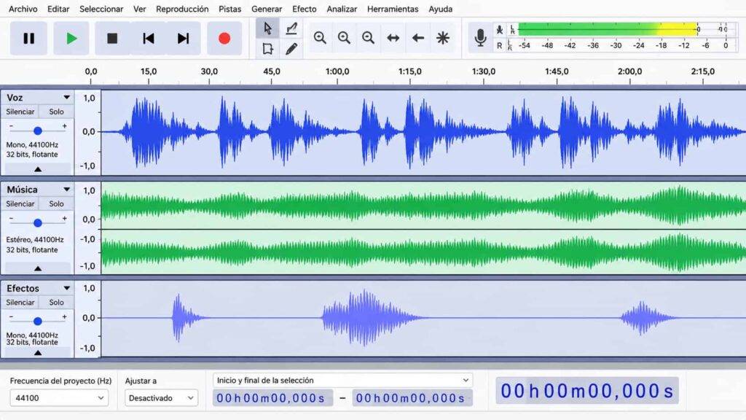Solo the Música track

click(x=56, y=204)
